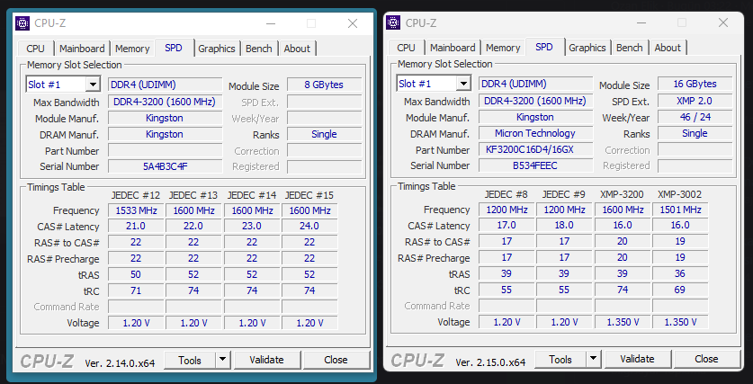The width and height of the screenshot is (753, 384).
Task: Click the CPU-Z app icon in right window title bar
Action: pos(393,22)
